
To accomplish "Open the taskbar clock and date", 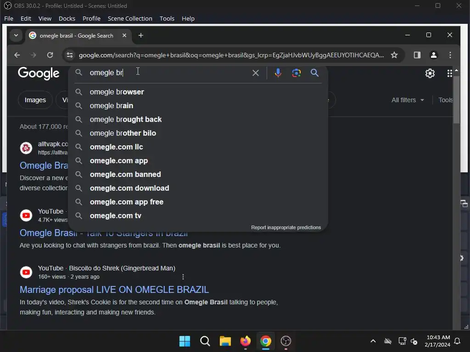I will [437, 341].
